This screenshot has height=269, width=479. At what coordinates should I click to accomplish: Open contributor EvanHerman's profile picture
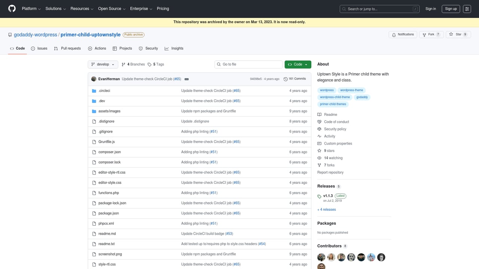[94, 78]
